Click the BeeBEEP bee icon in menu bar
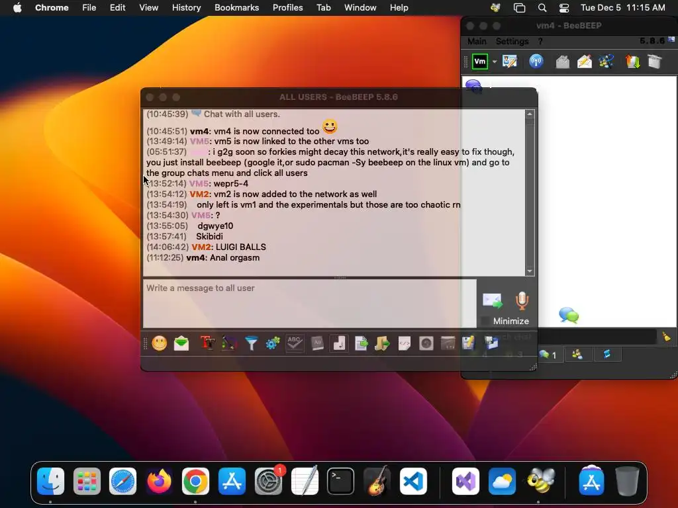Viewport: 678px width, 508px height. tap(495, 7)
